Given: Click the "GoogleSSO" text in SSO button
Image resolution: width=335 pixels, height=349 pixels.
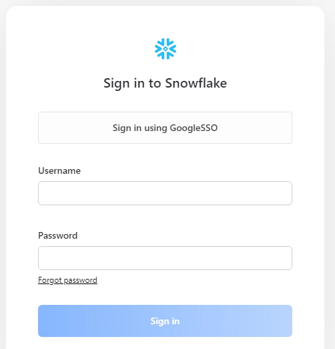Looking at the screenshot, I should coord(194,128).
